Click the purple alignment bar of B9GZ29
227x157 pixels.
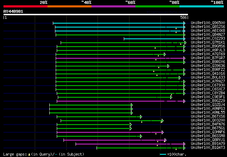(120, 101)
